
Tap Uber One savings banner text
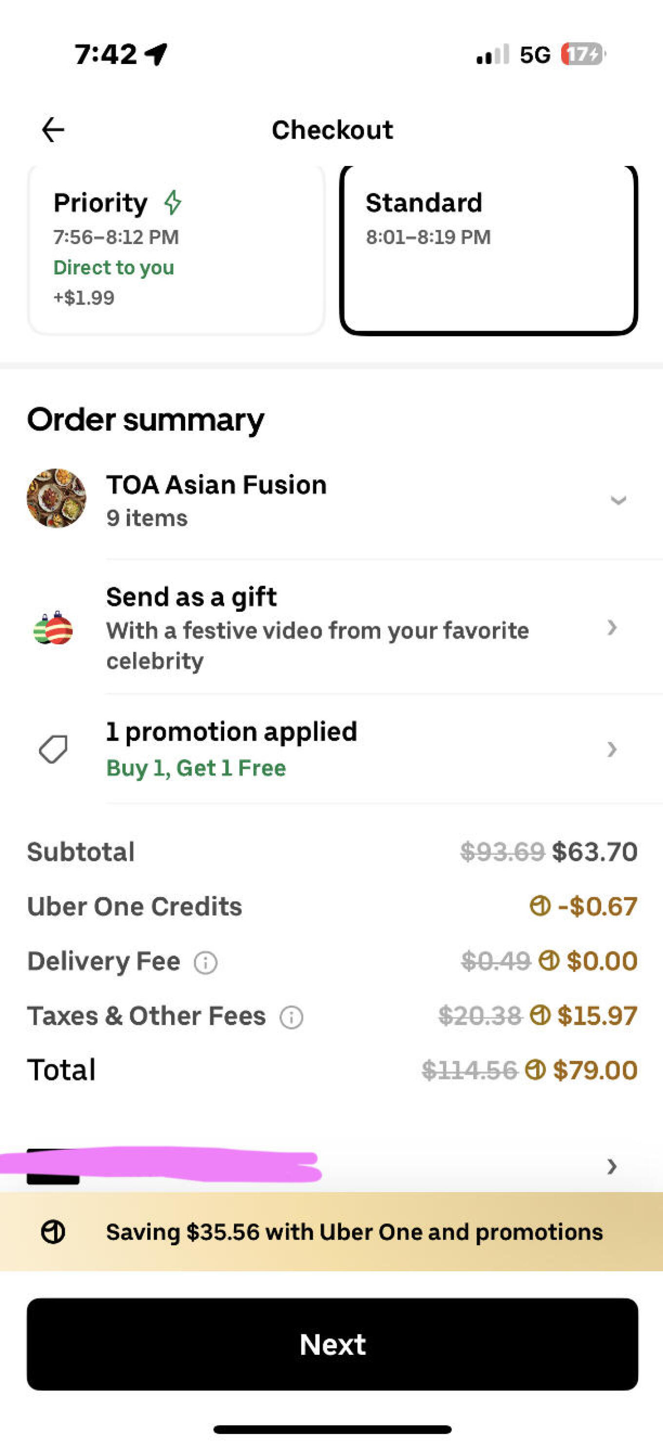[354, 1232]
